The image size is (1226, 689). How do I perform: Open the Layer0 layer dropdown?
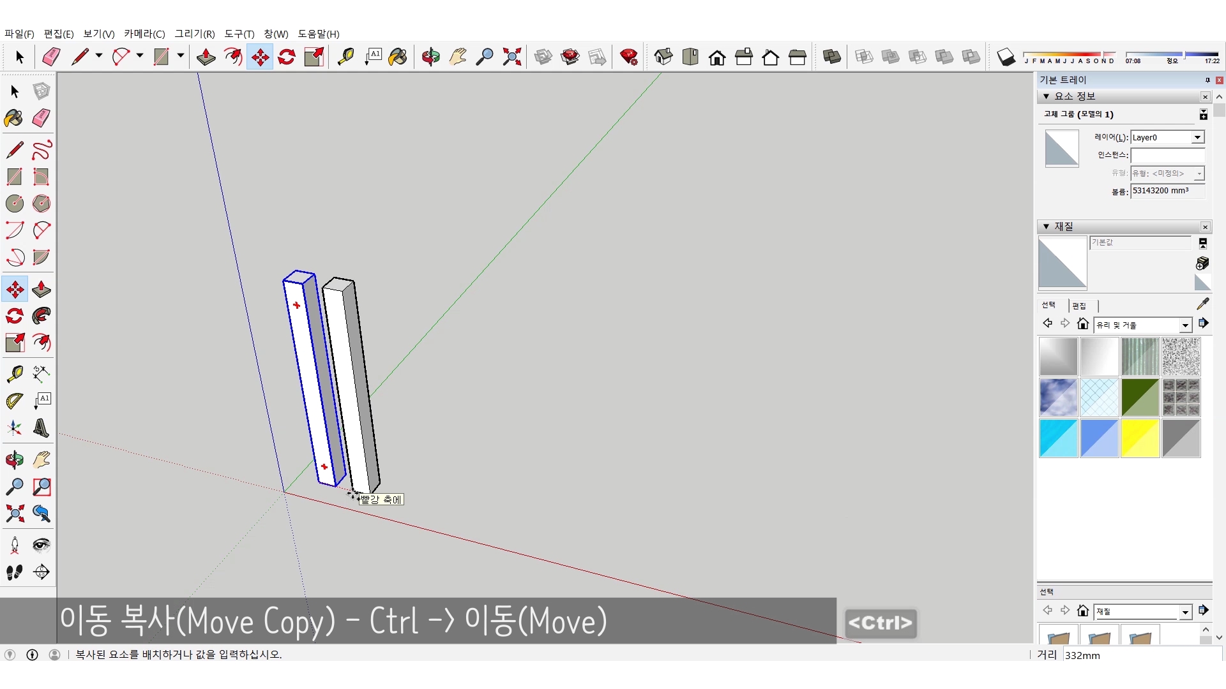point(1197,138)
